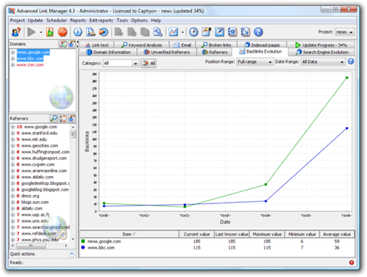Open the Project menu

coord(18,21)
